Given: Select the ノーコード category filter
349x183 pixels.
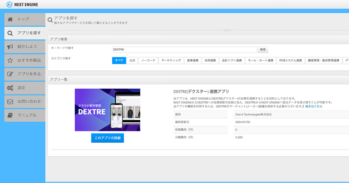Looking at the screenshot, I should click(x=148, y=60).
